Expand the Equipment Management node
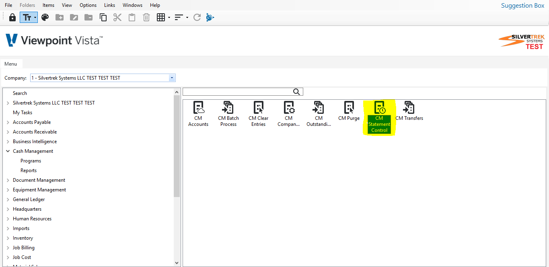Image resolution: width=549 pixels, height=267 pixels. click(x=8, y=190)
